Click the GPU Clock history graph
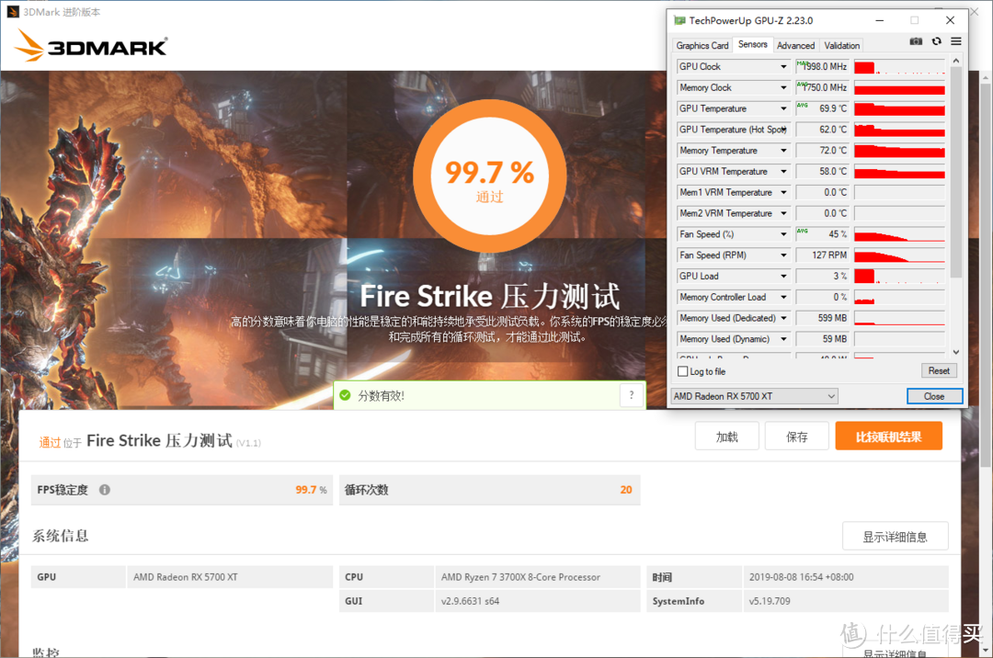 pyautogui.click(x=899, y=66)
